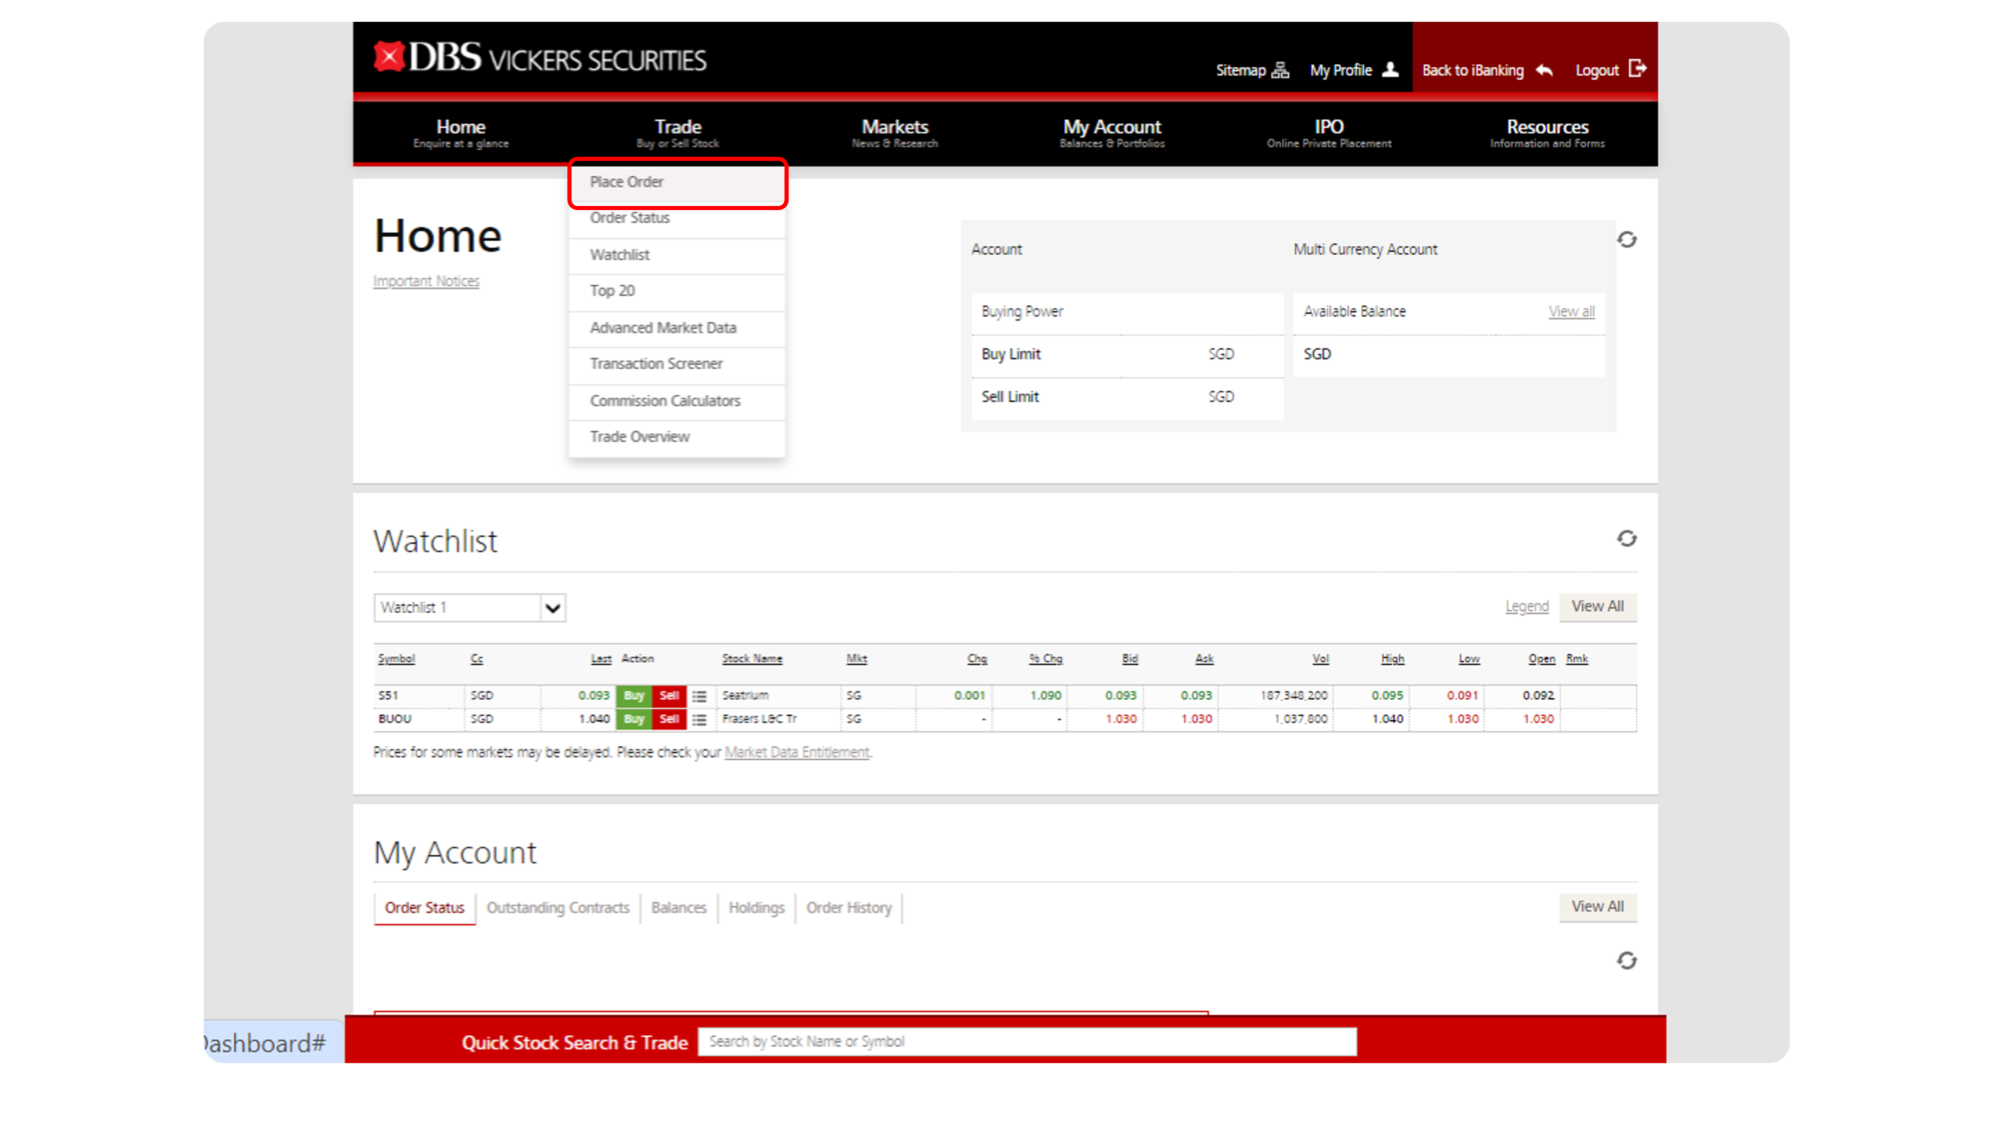
Task: Open the Important Notices link
Action: click(x=426, y=282)
